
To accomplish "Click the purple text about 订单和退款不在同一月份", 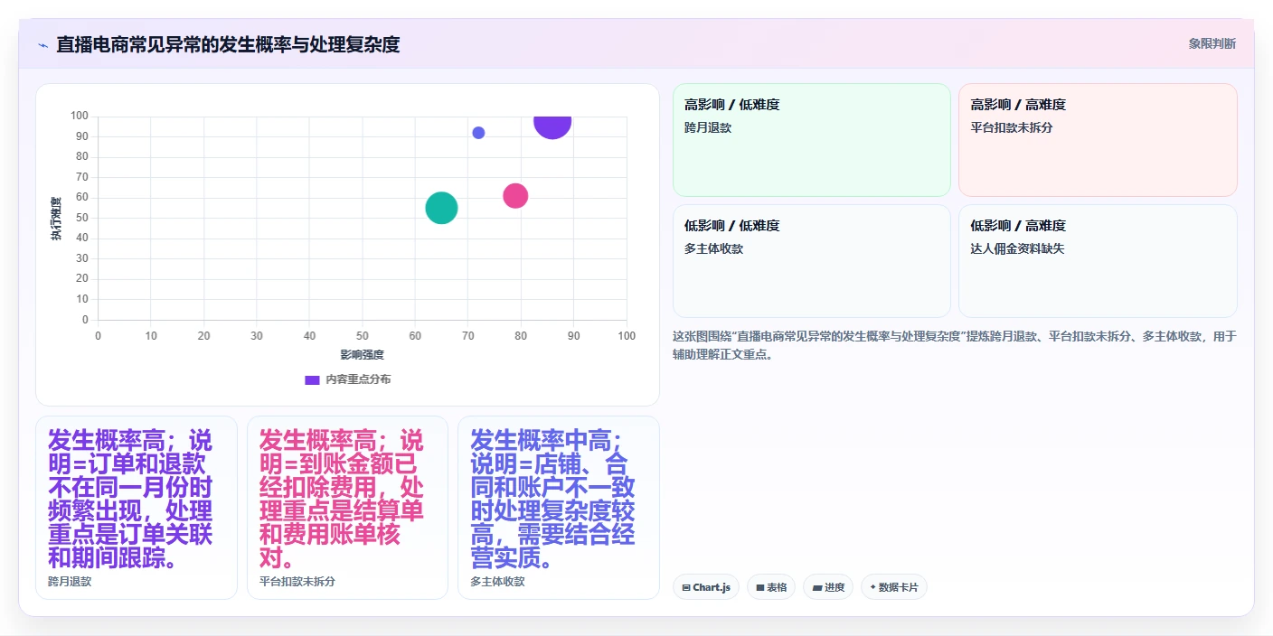I will 130,499.
